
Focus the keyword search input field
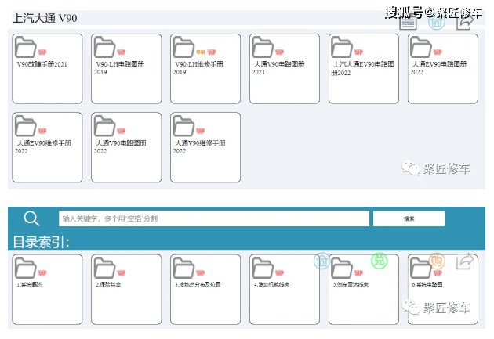(214, 218)
